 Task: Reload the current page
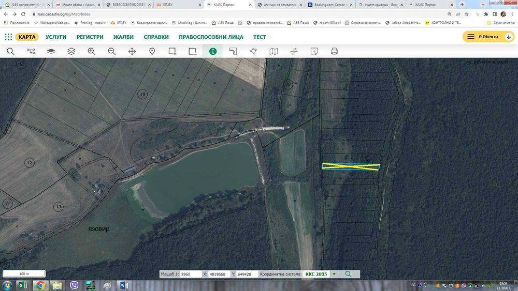[23, 14]
